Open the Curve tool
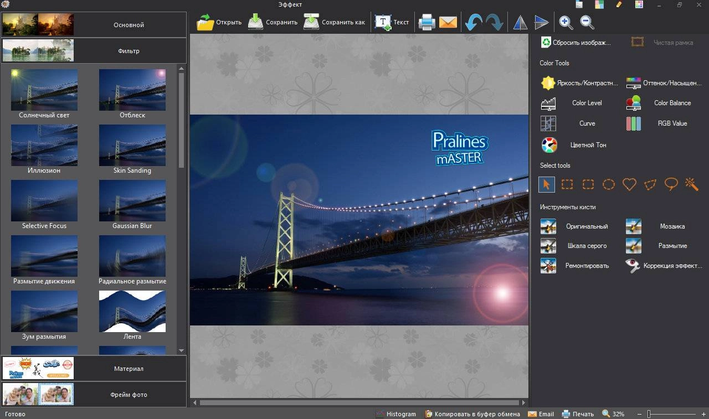Viewport: 709px width, 419px height. pyautogui.click(x=568, y=123)
